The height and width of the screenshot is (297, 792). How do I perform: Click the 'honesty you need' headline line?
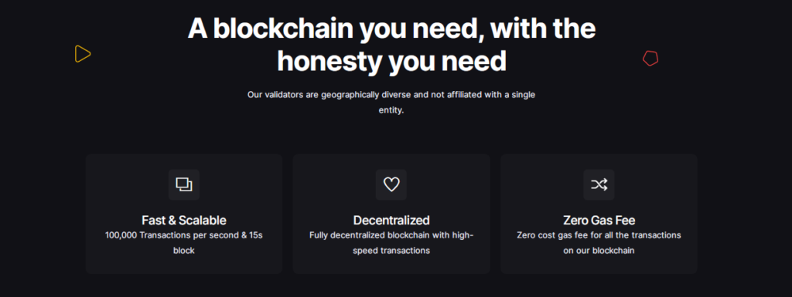391,62
